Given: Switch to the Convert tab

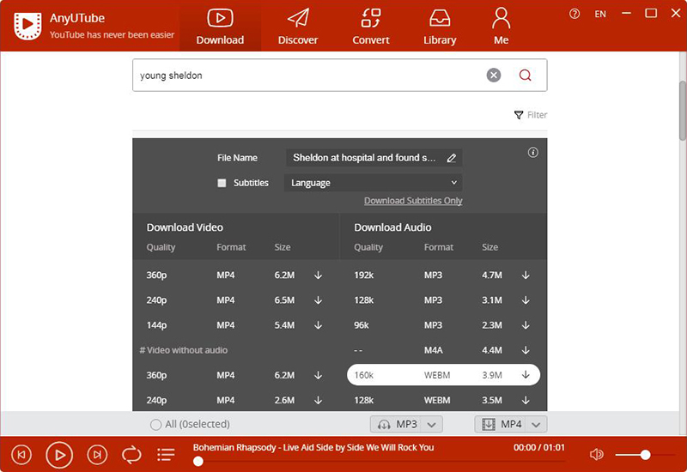Looking at the screenshot, I should point(371,27).
